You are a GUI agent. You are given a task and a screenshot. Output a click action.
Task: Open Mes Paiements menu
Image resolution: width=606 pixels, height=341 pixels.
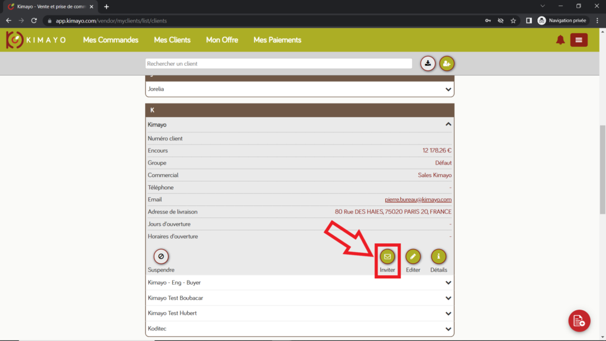point(277,40)
